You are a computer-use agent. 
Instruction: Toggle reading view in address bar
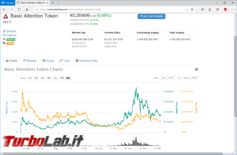click(187, 9)
